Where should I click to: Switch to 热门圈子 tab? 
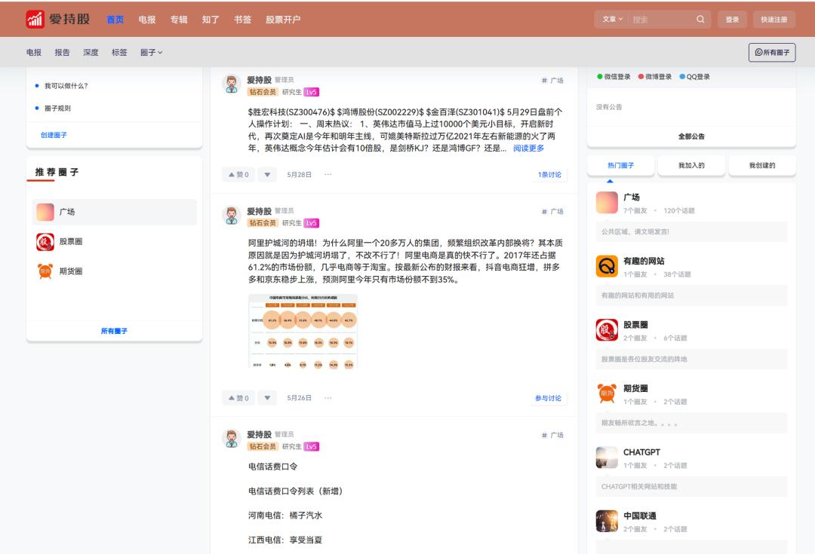click(620, 166)
